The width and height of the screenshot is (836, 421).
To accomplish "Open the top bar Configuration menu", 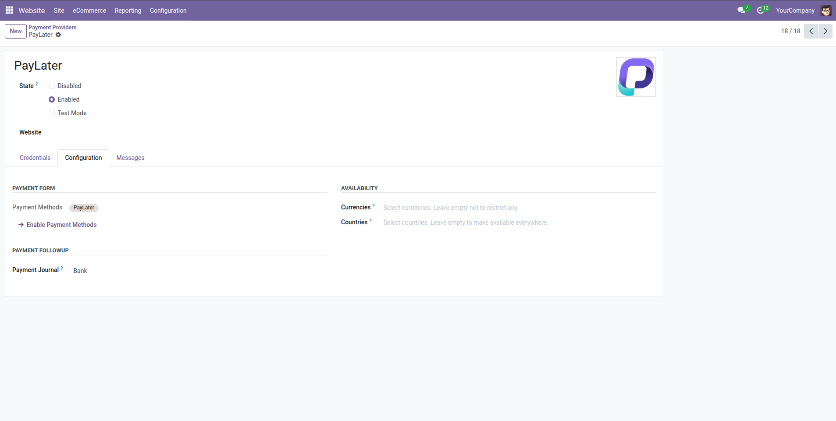I will click(168, 11).
